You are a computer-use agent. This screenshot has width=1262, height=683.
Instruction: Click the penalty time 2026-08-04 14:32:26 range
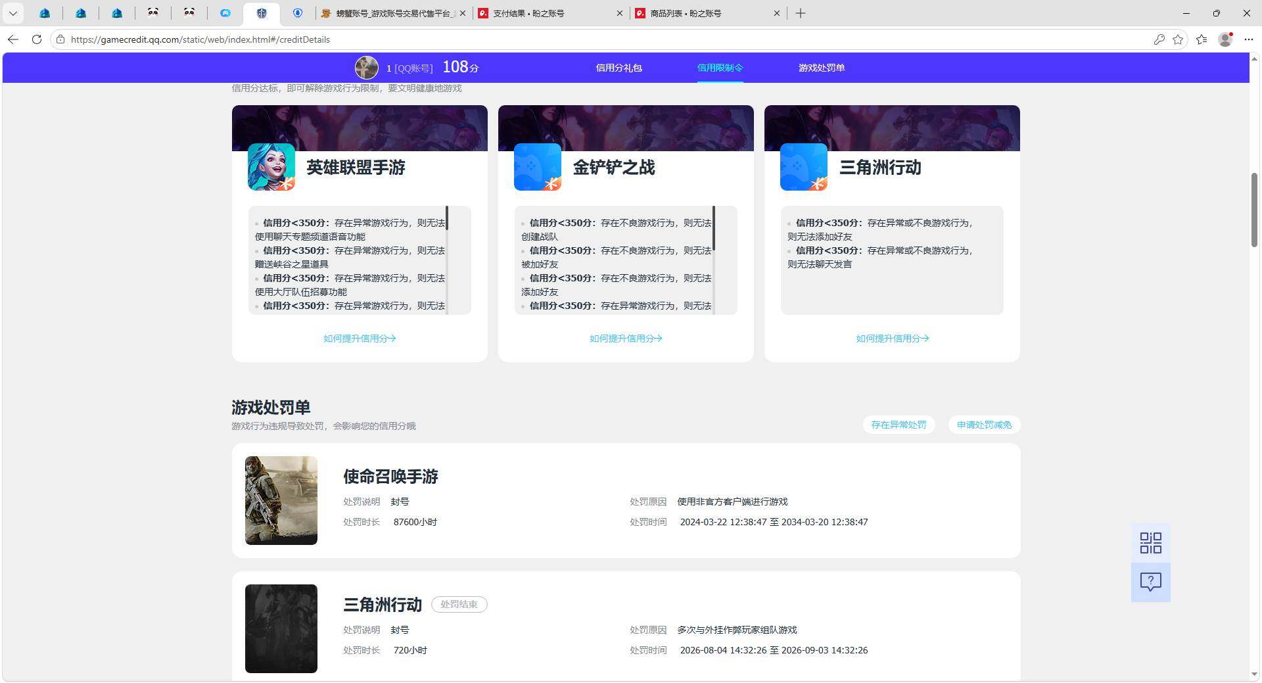(774, 650)
